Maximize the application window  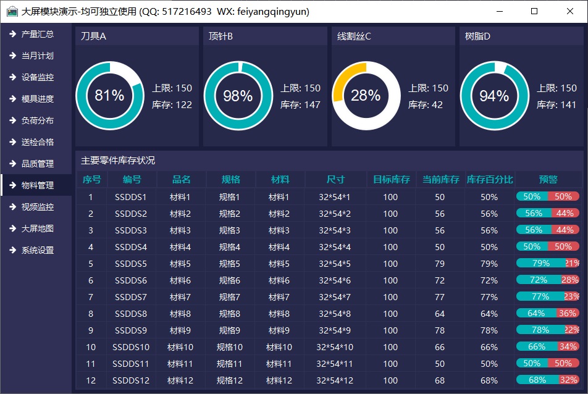[x=534, y=11]
